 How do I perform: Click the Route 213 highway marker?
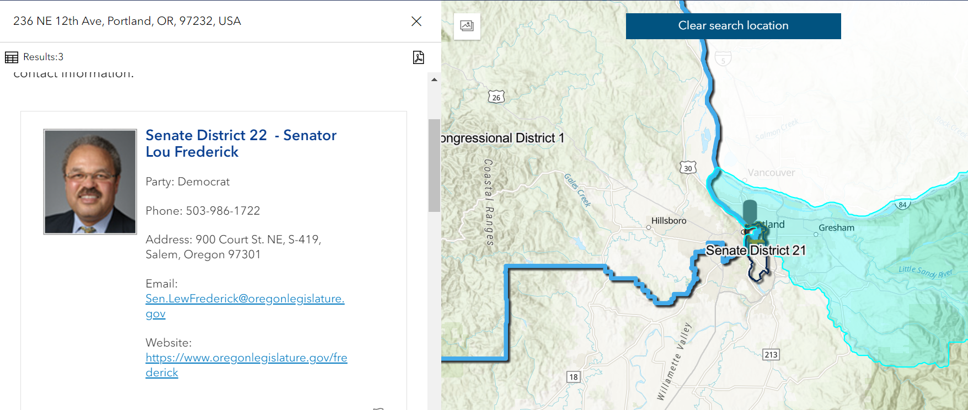click(771, 354)
